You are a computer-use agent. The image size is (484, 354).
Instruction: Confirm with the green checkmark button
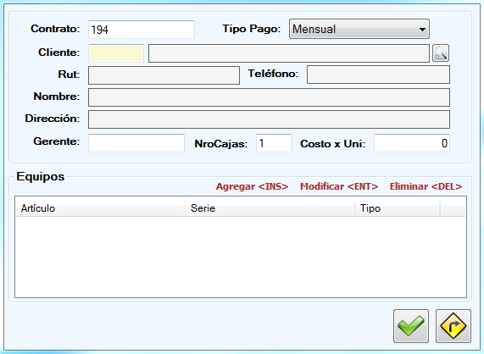click(x=411, y=326)
